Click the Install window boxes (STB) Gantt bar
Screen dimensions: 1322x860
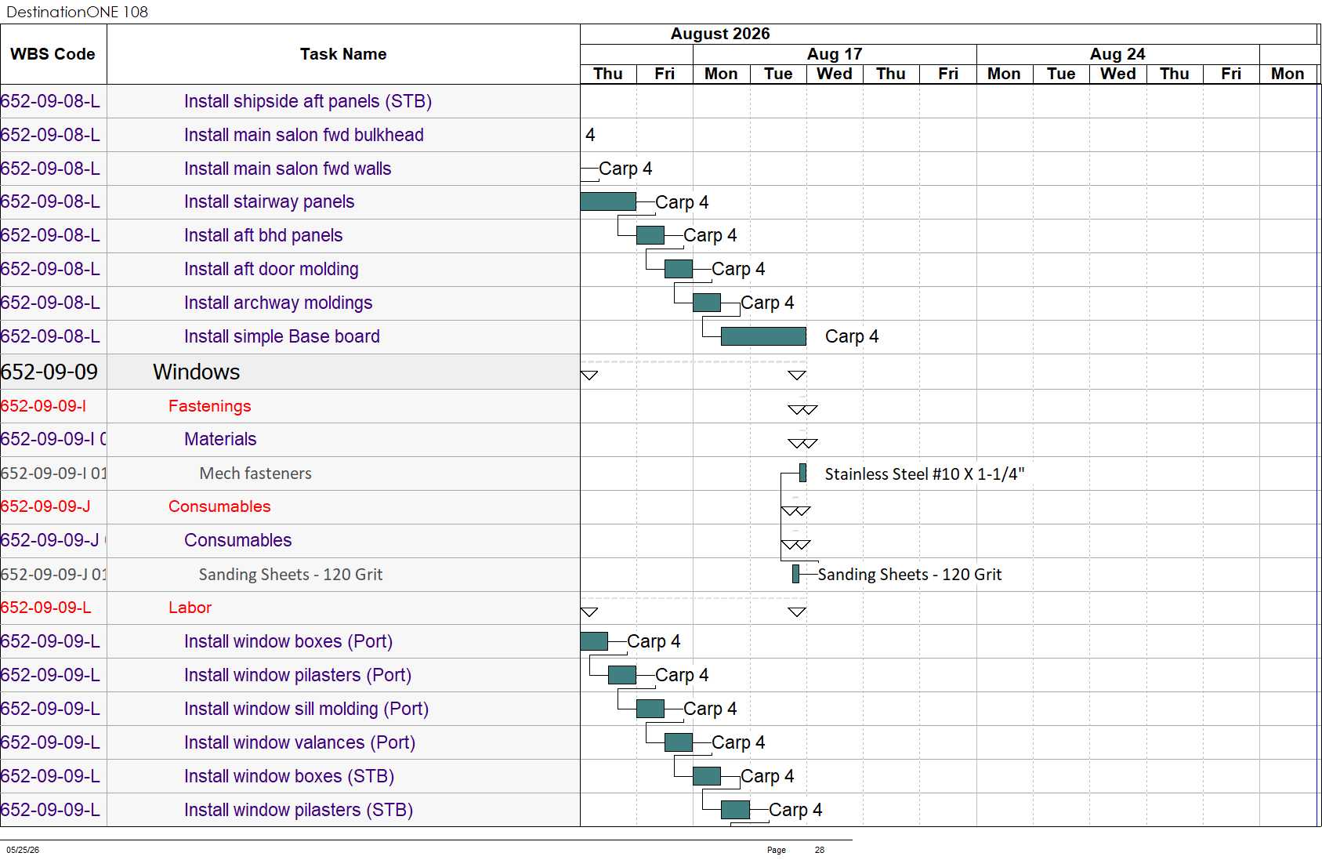point(707,776)
